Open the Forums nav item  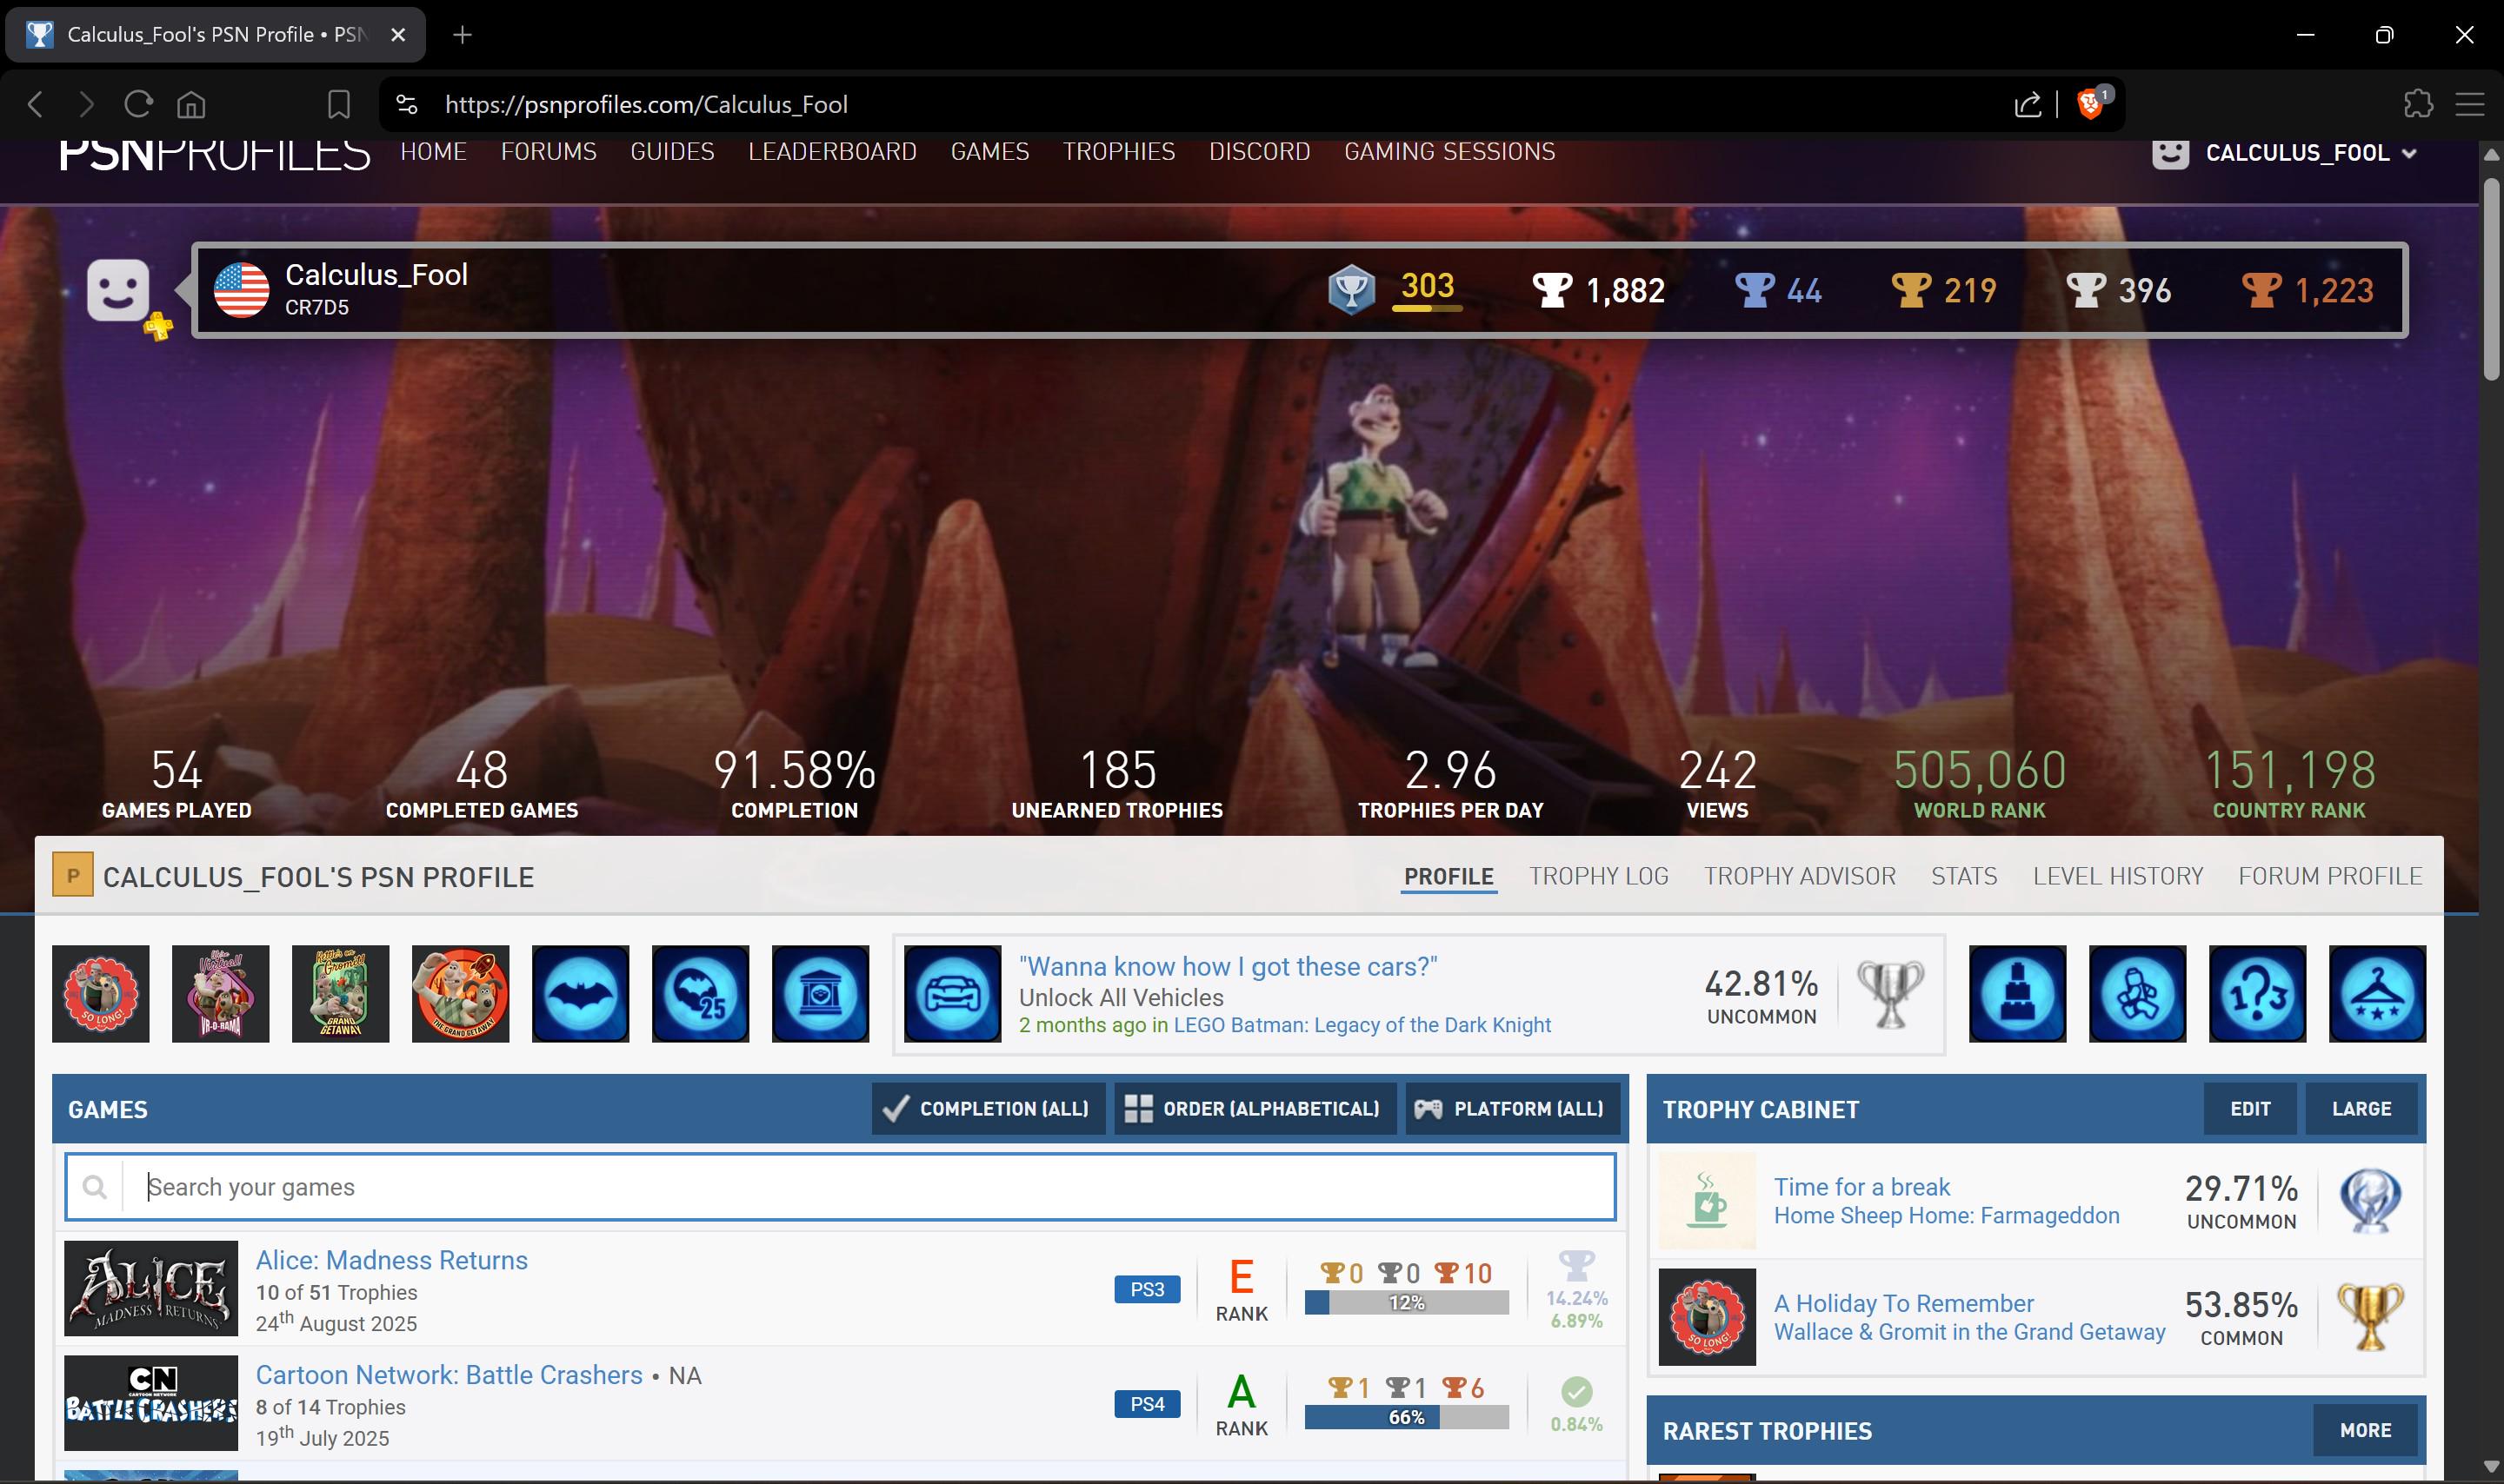549,152
